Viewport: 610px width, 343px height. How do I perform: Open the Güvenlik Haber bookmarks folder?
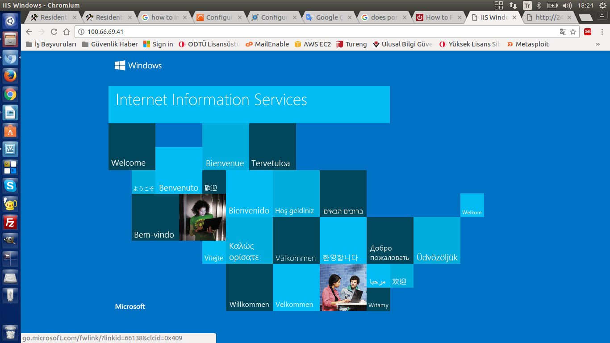pos(110,44)
